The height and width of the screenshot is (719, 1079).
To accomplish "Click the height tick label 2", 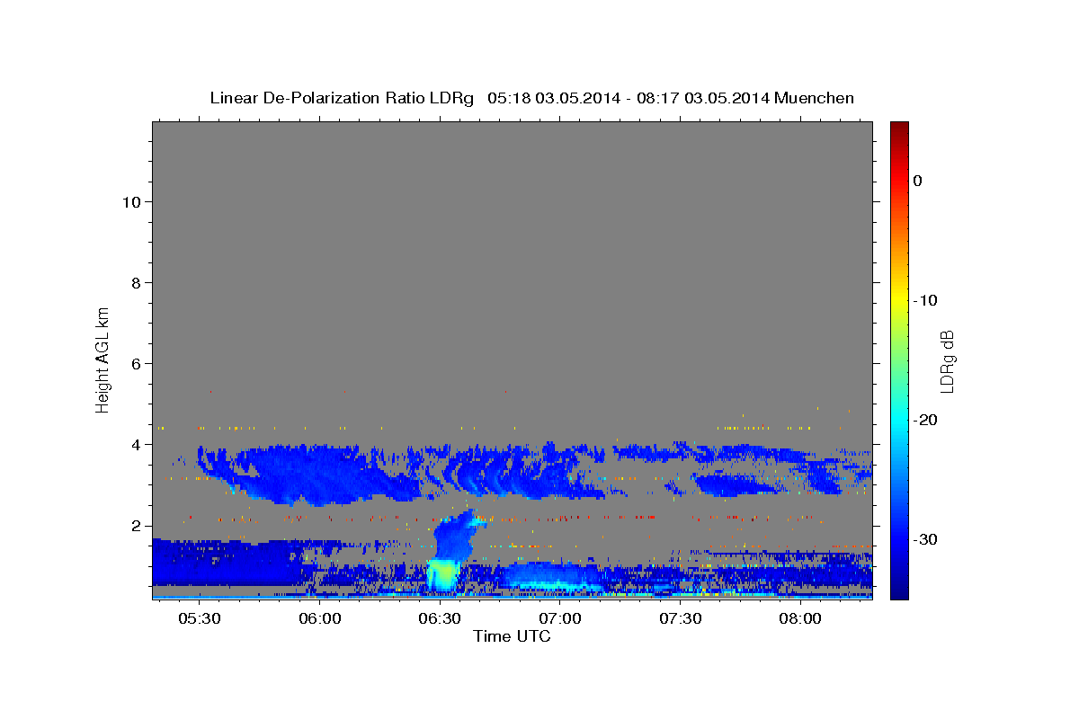I will pyautogui.click(x=136, y=526).
